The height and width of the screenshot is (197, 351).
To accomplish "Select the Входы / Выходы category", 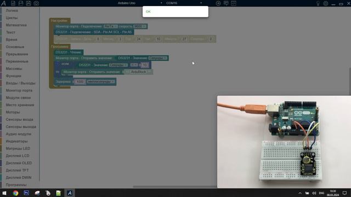I will pyautogui.click(x=21, y=83).
